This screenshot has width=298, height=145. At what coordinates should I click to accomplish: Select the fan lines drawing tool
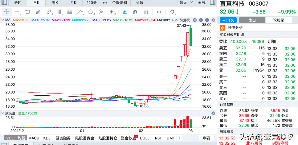pos(38,12)
